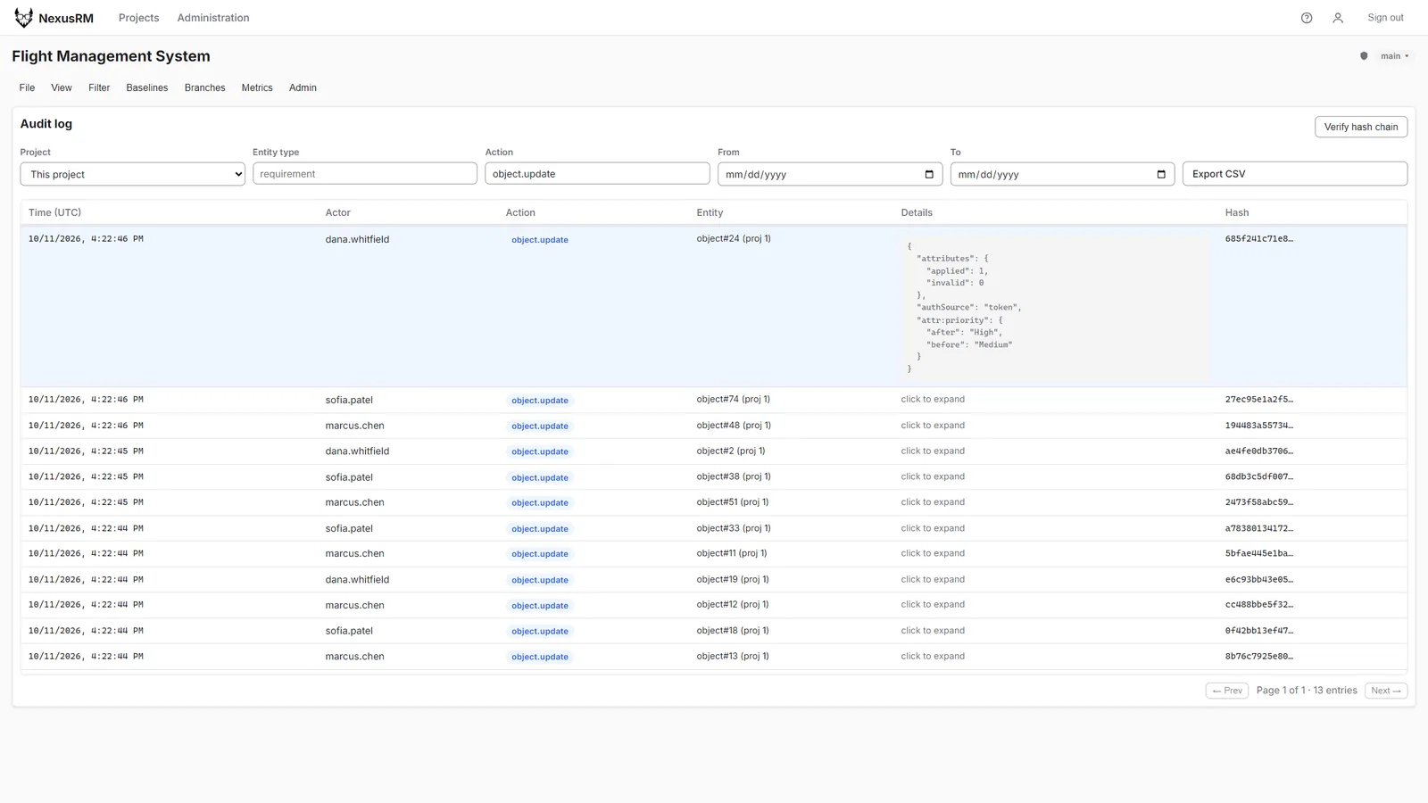Focus the Action filter field with object.update
1428x803 pixels.
(597, 174)
